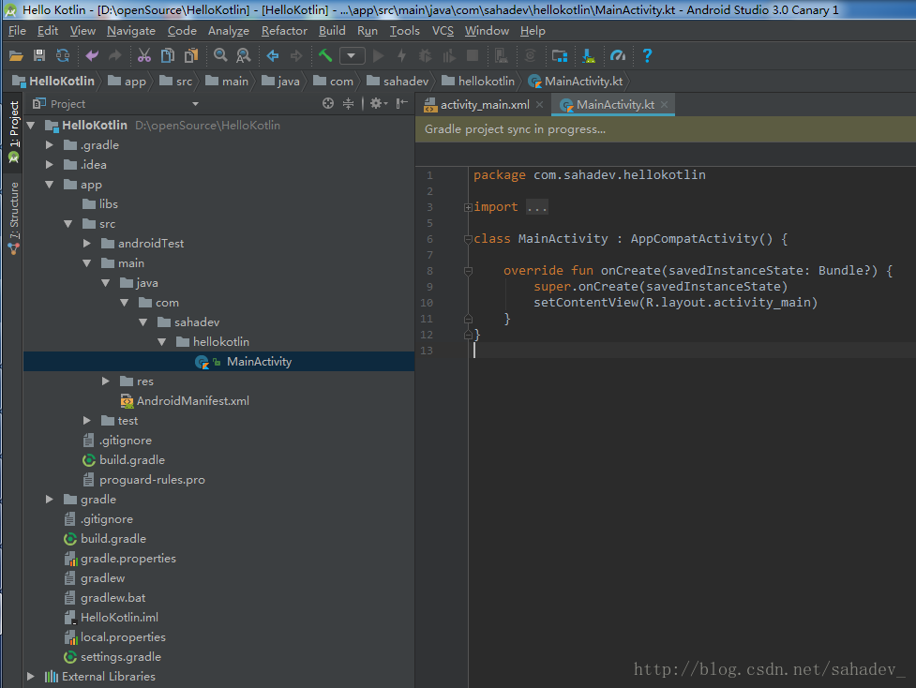
Task: Open the Navigate menu
Action: [x=131, y=31]
